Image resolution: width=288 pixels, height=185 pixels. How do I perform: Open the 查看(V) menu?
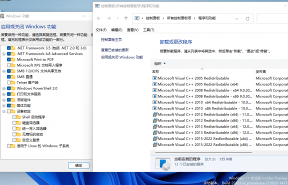click(132, 30)
